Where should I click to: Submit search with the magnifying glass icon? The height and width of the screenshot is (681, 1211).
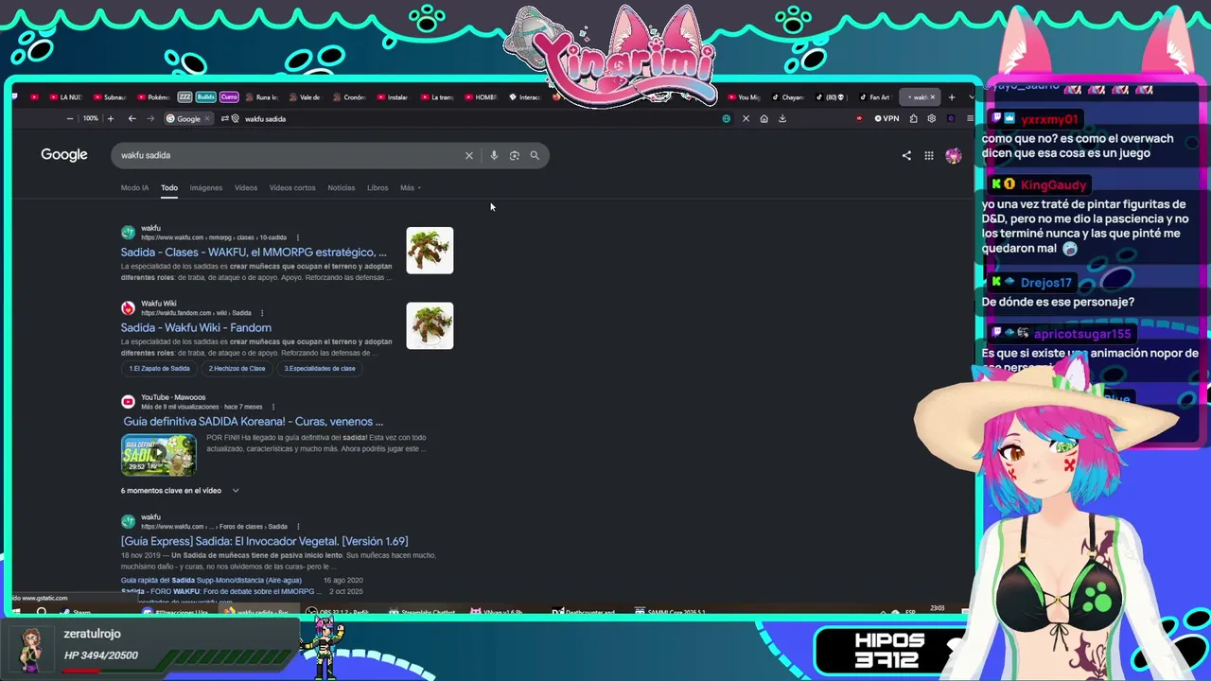535,155
